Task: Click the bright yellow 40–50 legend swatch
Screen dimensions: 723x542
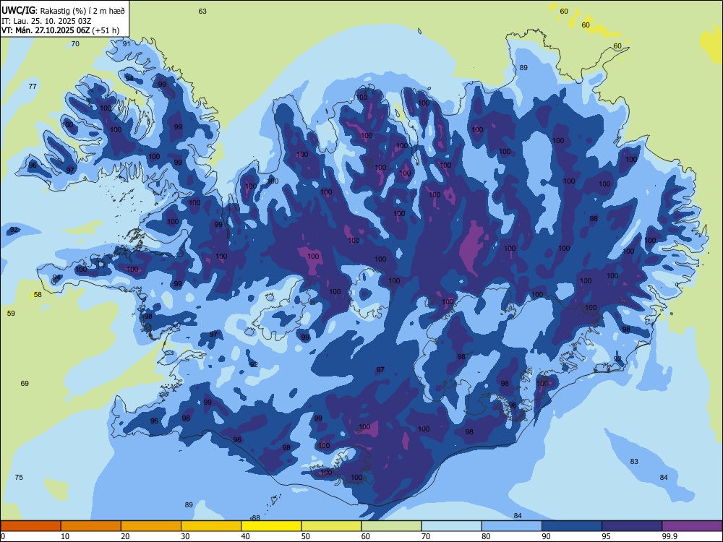Action: 271,526
